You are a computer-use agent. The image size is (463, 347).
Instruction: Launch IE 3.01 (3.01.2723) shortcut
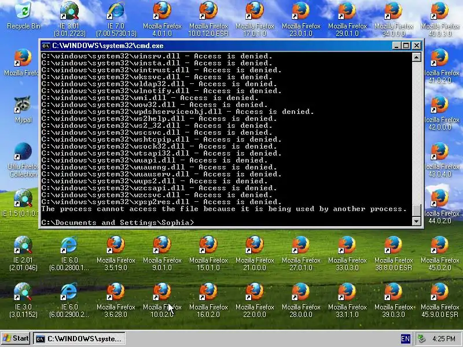coord(69,19)
